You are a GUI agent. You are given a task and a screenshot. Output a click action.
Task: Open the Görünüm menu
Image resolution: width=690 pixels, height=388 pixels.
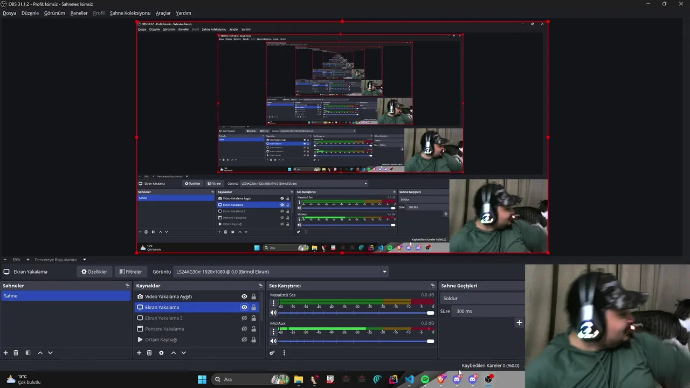click(x=54, y=13)
